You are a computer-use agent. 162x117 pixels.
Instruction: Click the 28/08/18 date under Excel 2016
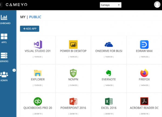(109, 114)
